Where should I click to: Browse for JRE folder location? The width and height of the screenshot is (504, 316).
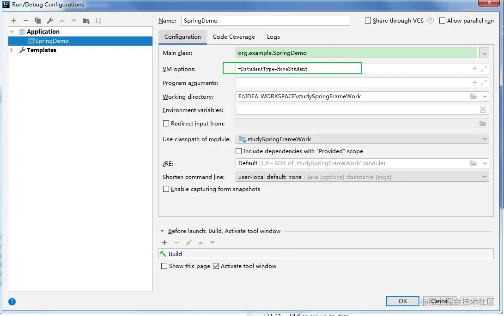coord(474,163)
